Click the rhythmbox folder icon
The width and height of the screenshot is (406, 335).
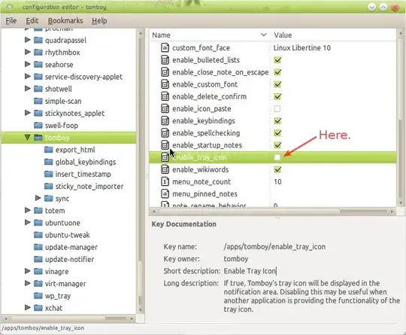pos(38,53)
